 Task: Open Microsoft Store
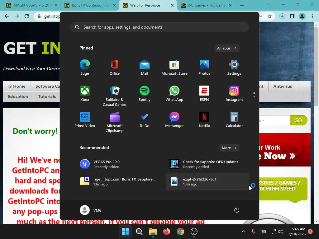click(174, 68)
